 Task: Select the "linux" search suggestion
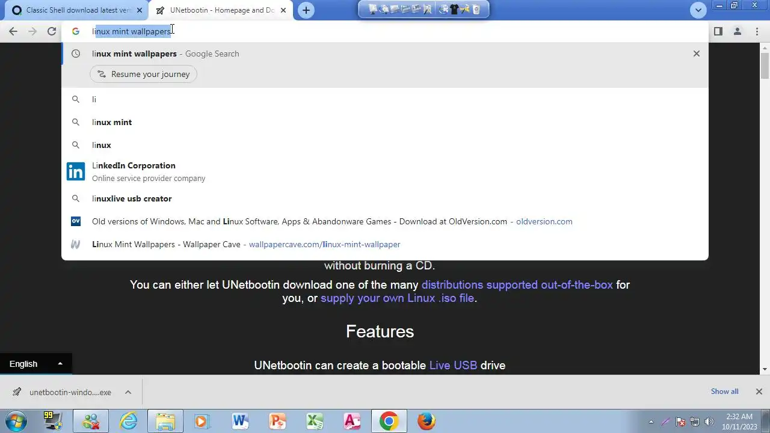coord(385,145)
